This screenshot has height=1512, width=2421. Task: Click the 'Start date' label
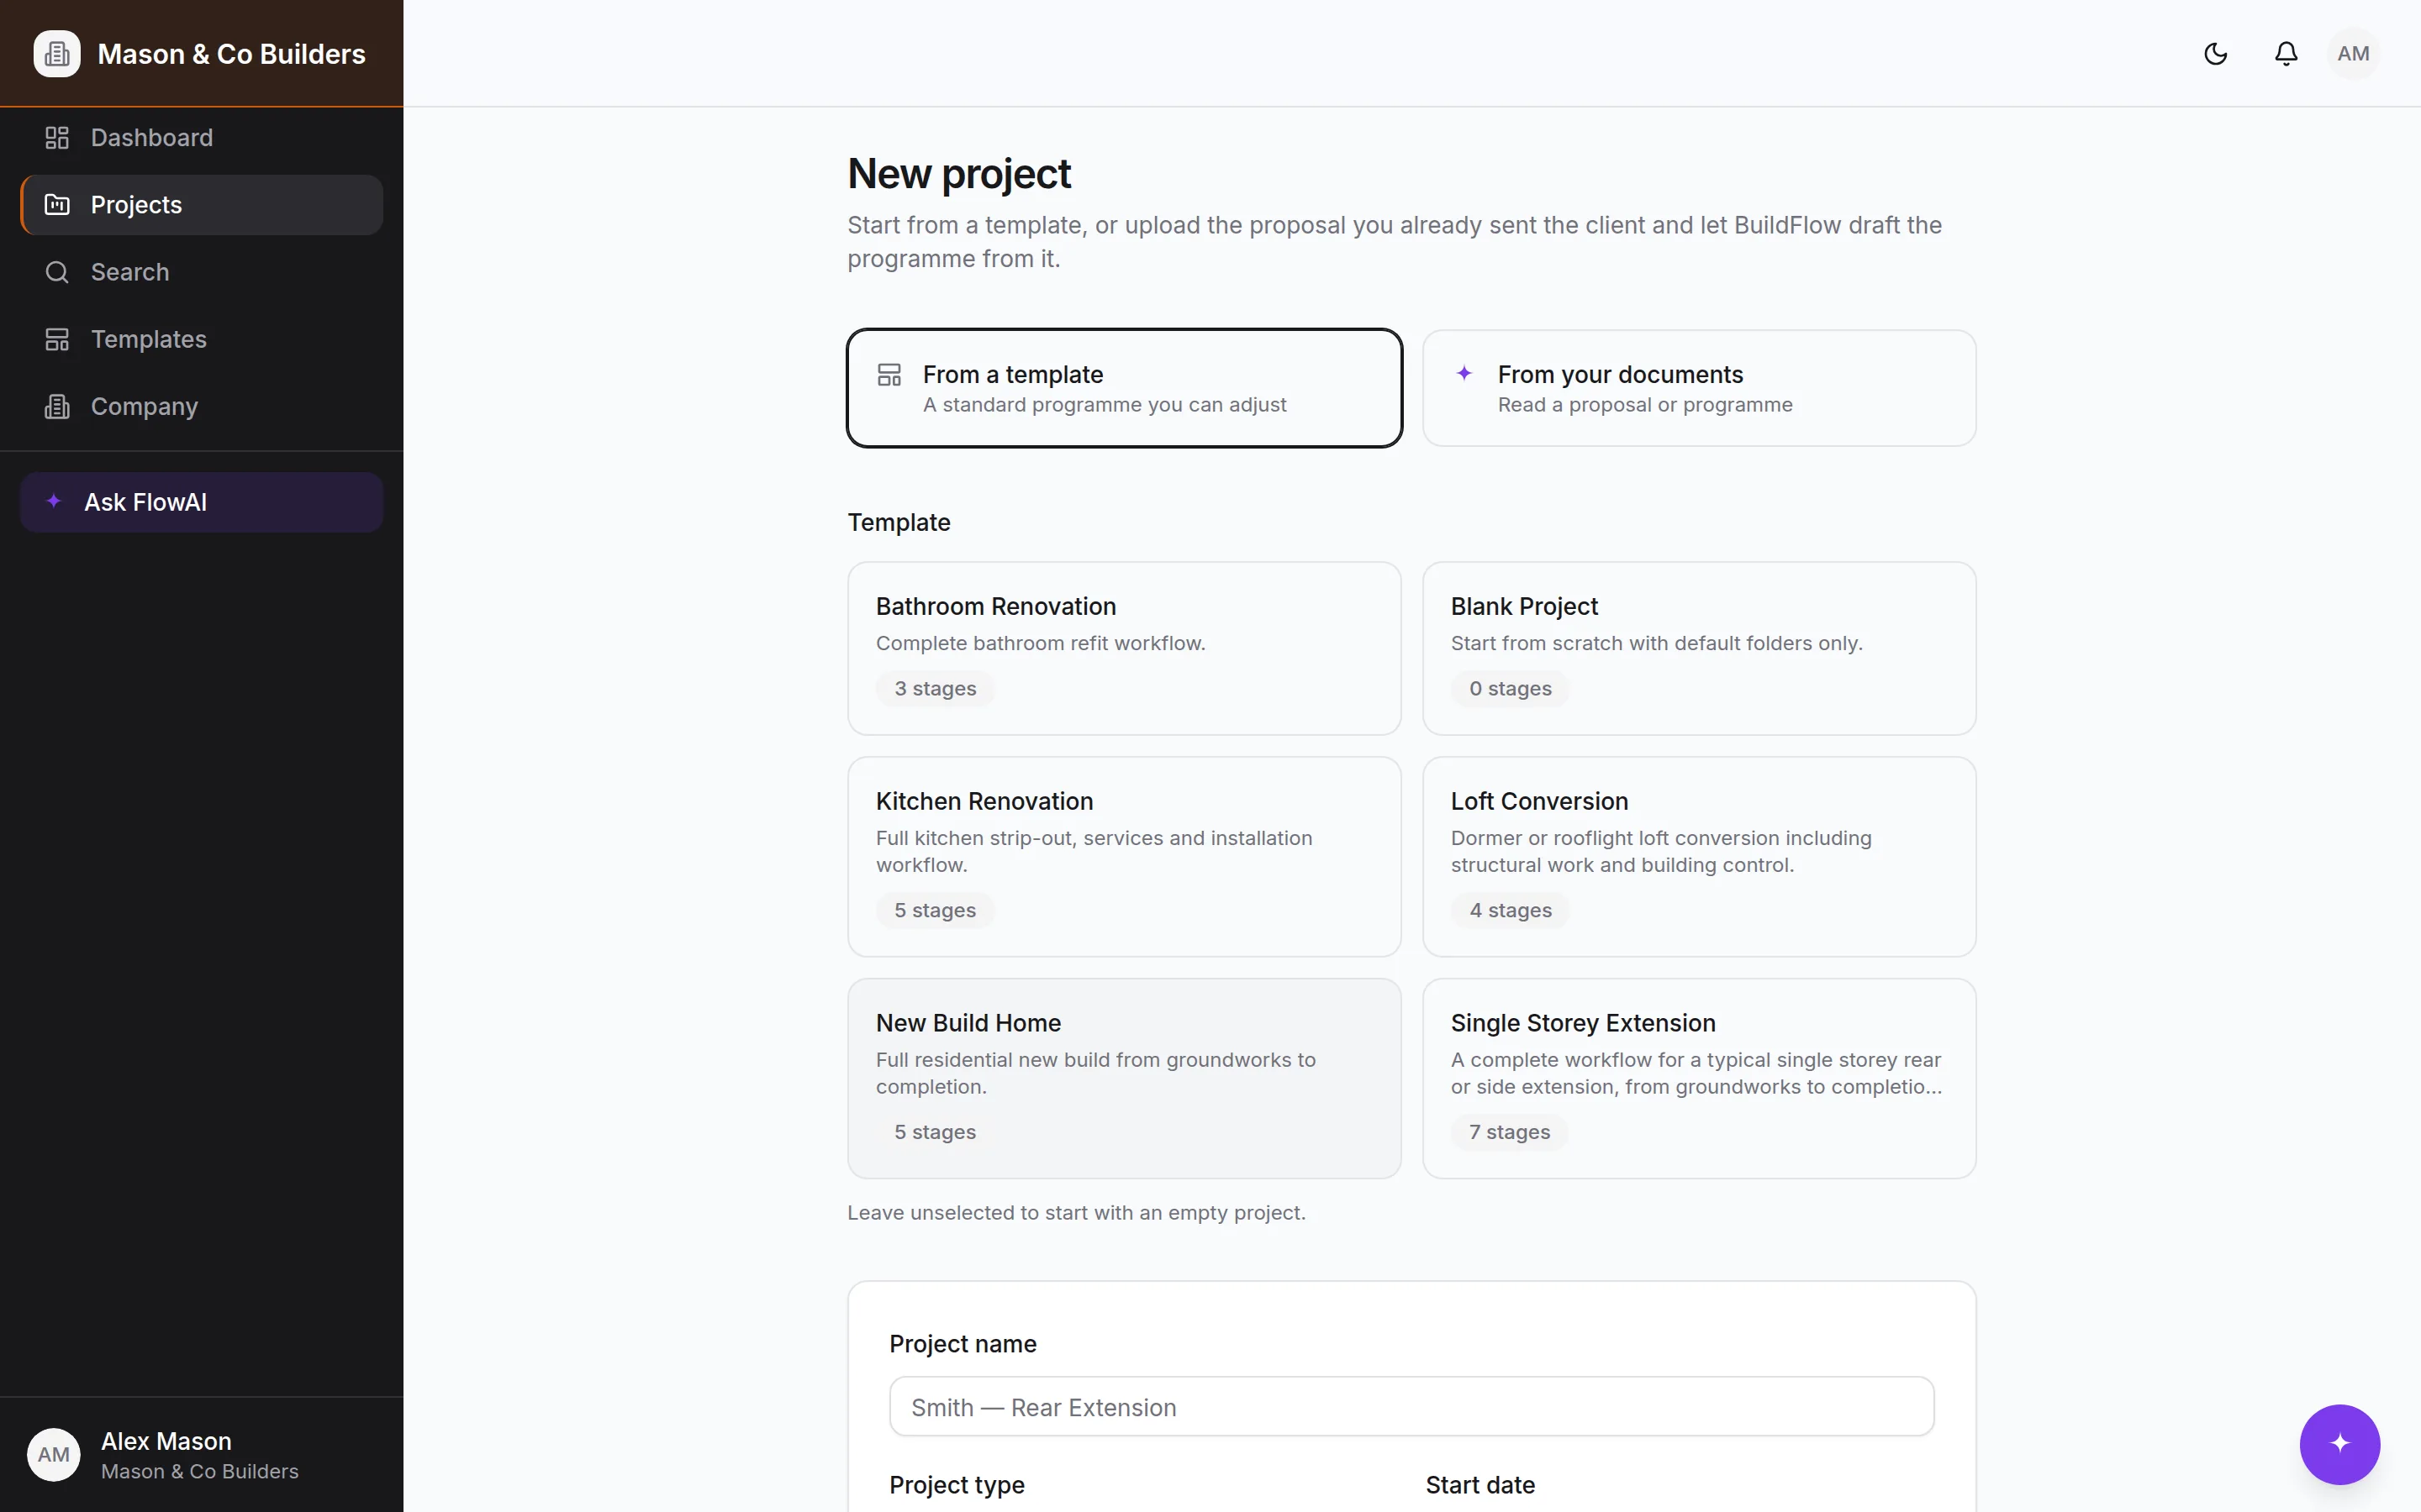click(x=1479, y=1485)
